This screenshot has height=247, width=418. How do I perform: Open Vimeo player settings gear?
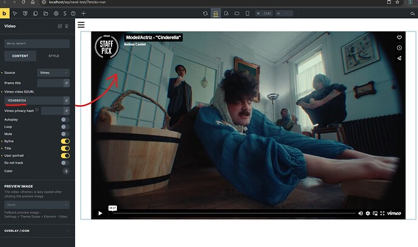[x=368, y=213]
